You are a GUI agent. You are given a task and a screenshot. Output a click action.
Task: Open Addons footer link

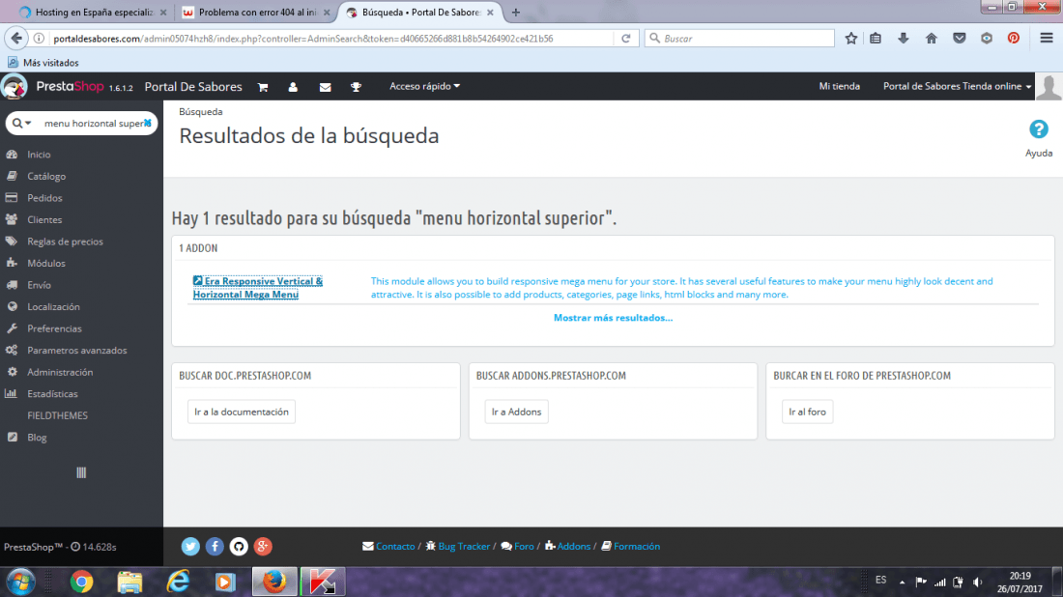573,546
